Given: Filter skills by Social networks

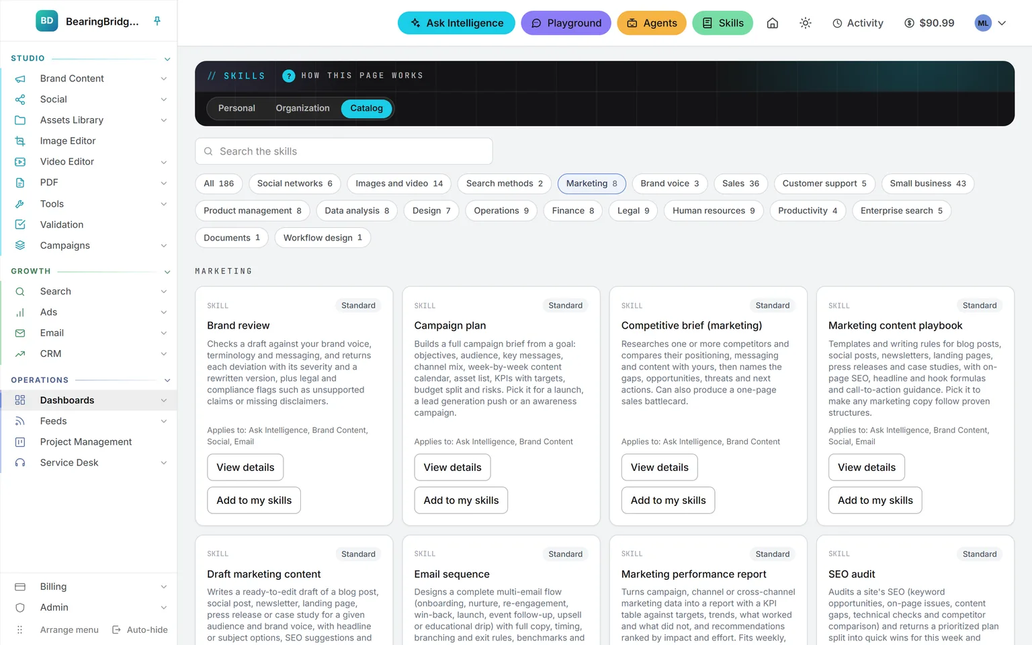Looking at the screenshot, I should point(295,183).
